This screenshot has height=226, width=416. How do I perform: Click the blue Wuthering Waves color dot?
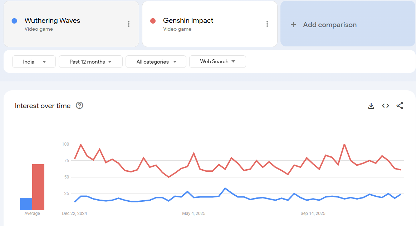[x=14, y=21]
